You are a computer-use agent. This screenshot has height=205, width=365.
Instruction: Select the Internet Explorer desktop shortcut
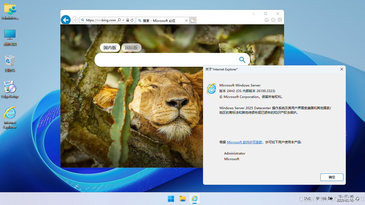10,118
